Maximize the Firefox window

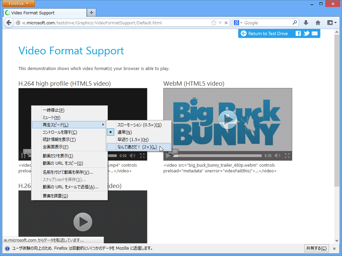[321, 4]
